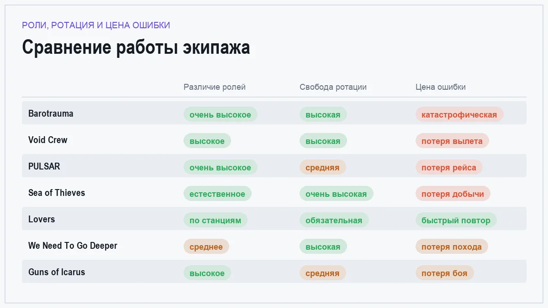Select the We Need To Go Deeper row name
Image resolution: width=548 pixels, height=308 pixels.
73,246
